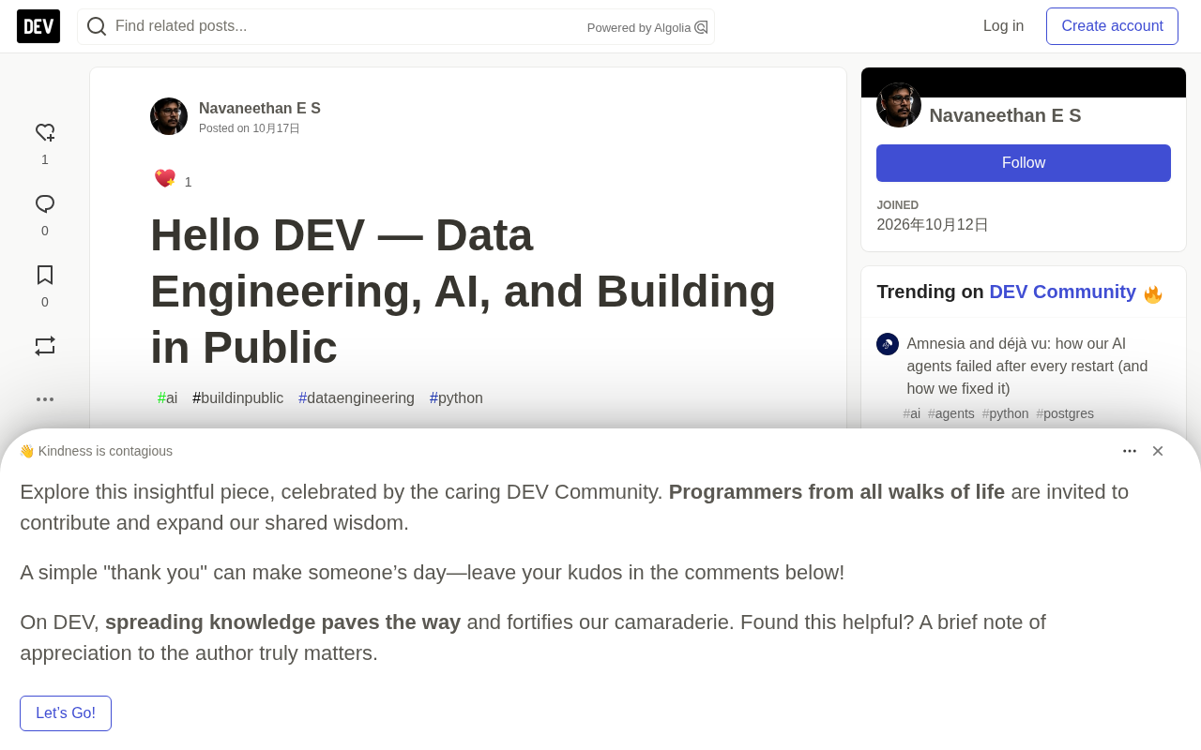Viewport: 1201px width, 750px height.
Task: Open Navaneethan E S name in profile card
Action: pos(1005,116)
